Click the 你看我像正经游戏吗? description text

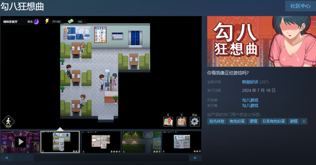(x=228, y=73)
